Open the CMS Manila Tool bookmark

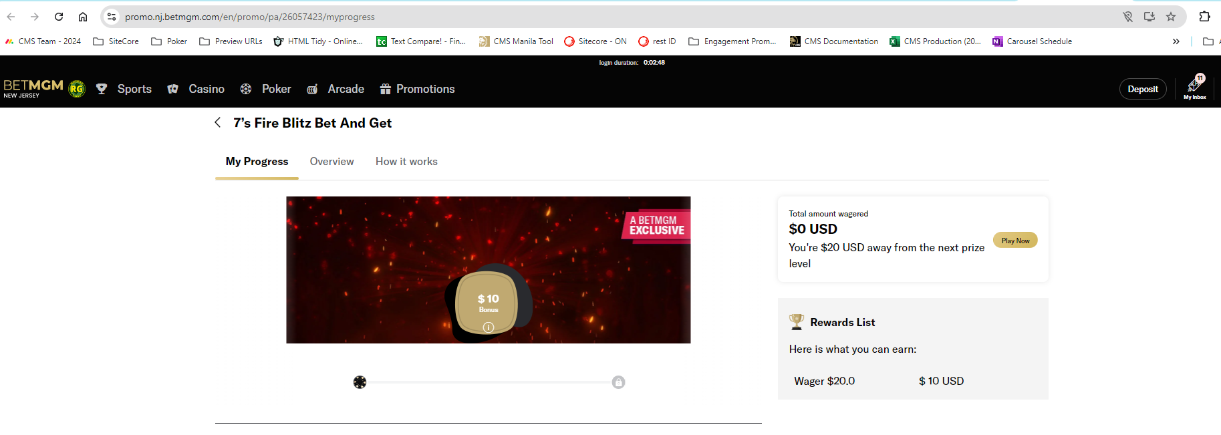[516, 41]
